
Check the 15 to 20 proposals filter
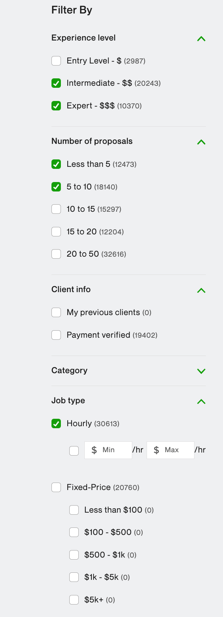point(56,232)
